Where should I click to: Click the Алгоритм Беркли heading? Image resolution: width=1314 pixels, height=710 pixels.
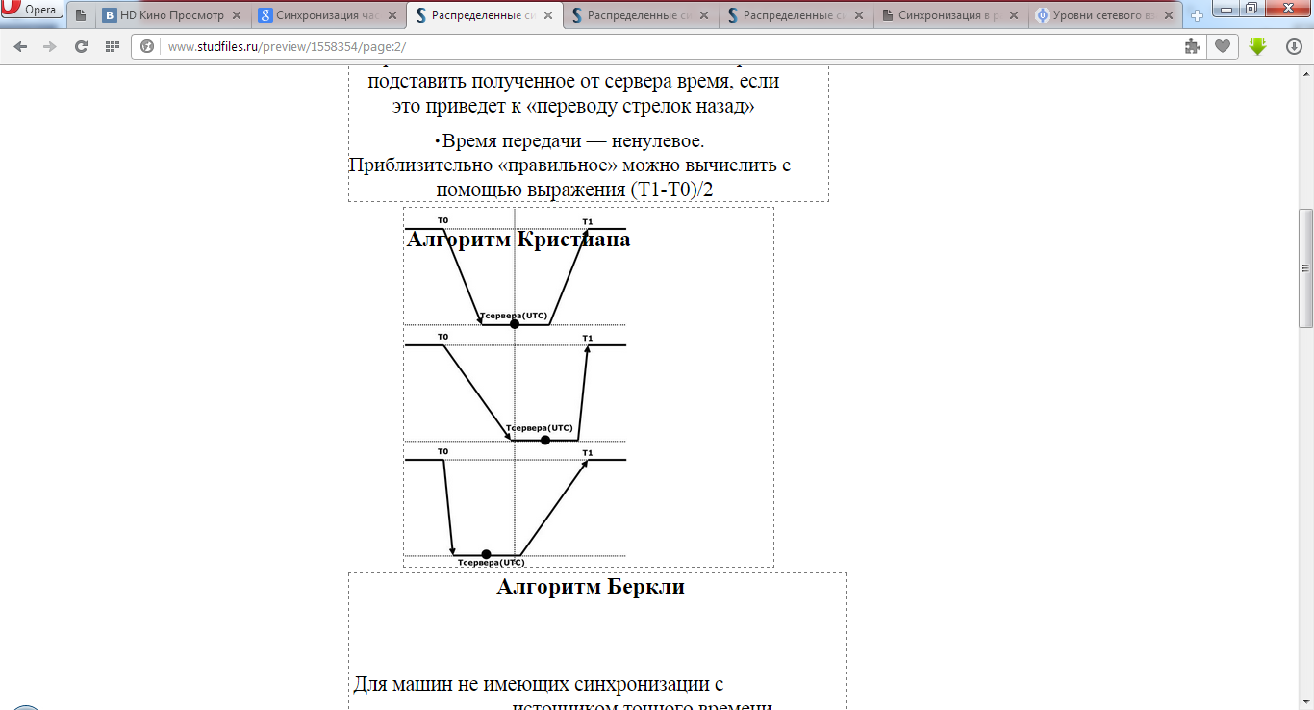click(x=591, y=587)
